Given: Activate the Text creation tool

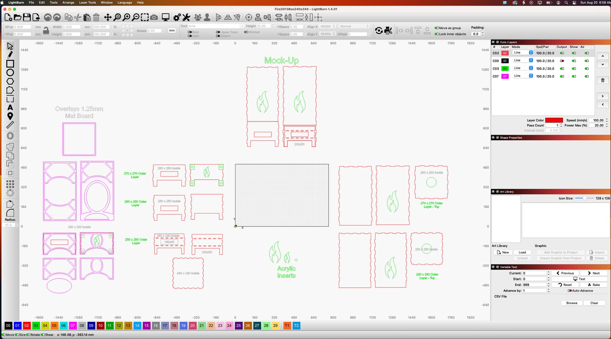Looking at the screenshot, I should click(x=10, y=107).
